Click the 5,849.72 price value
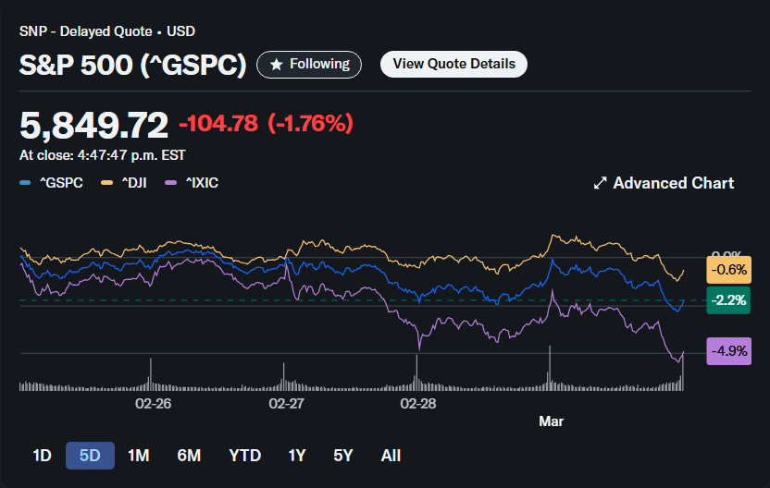 coord(93,125)
